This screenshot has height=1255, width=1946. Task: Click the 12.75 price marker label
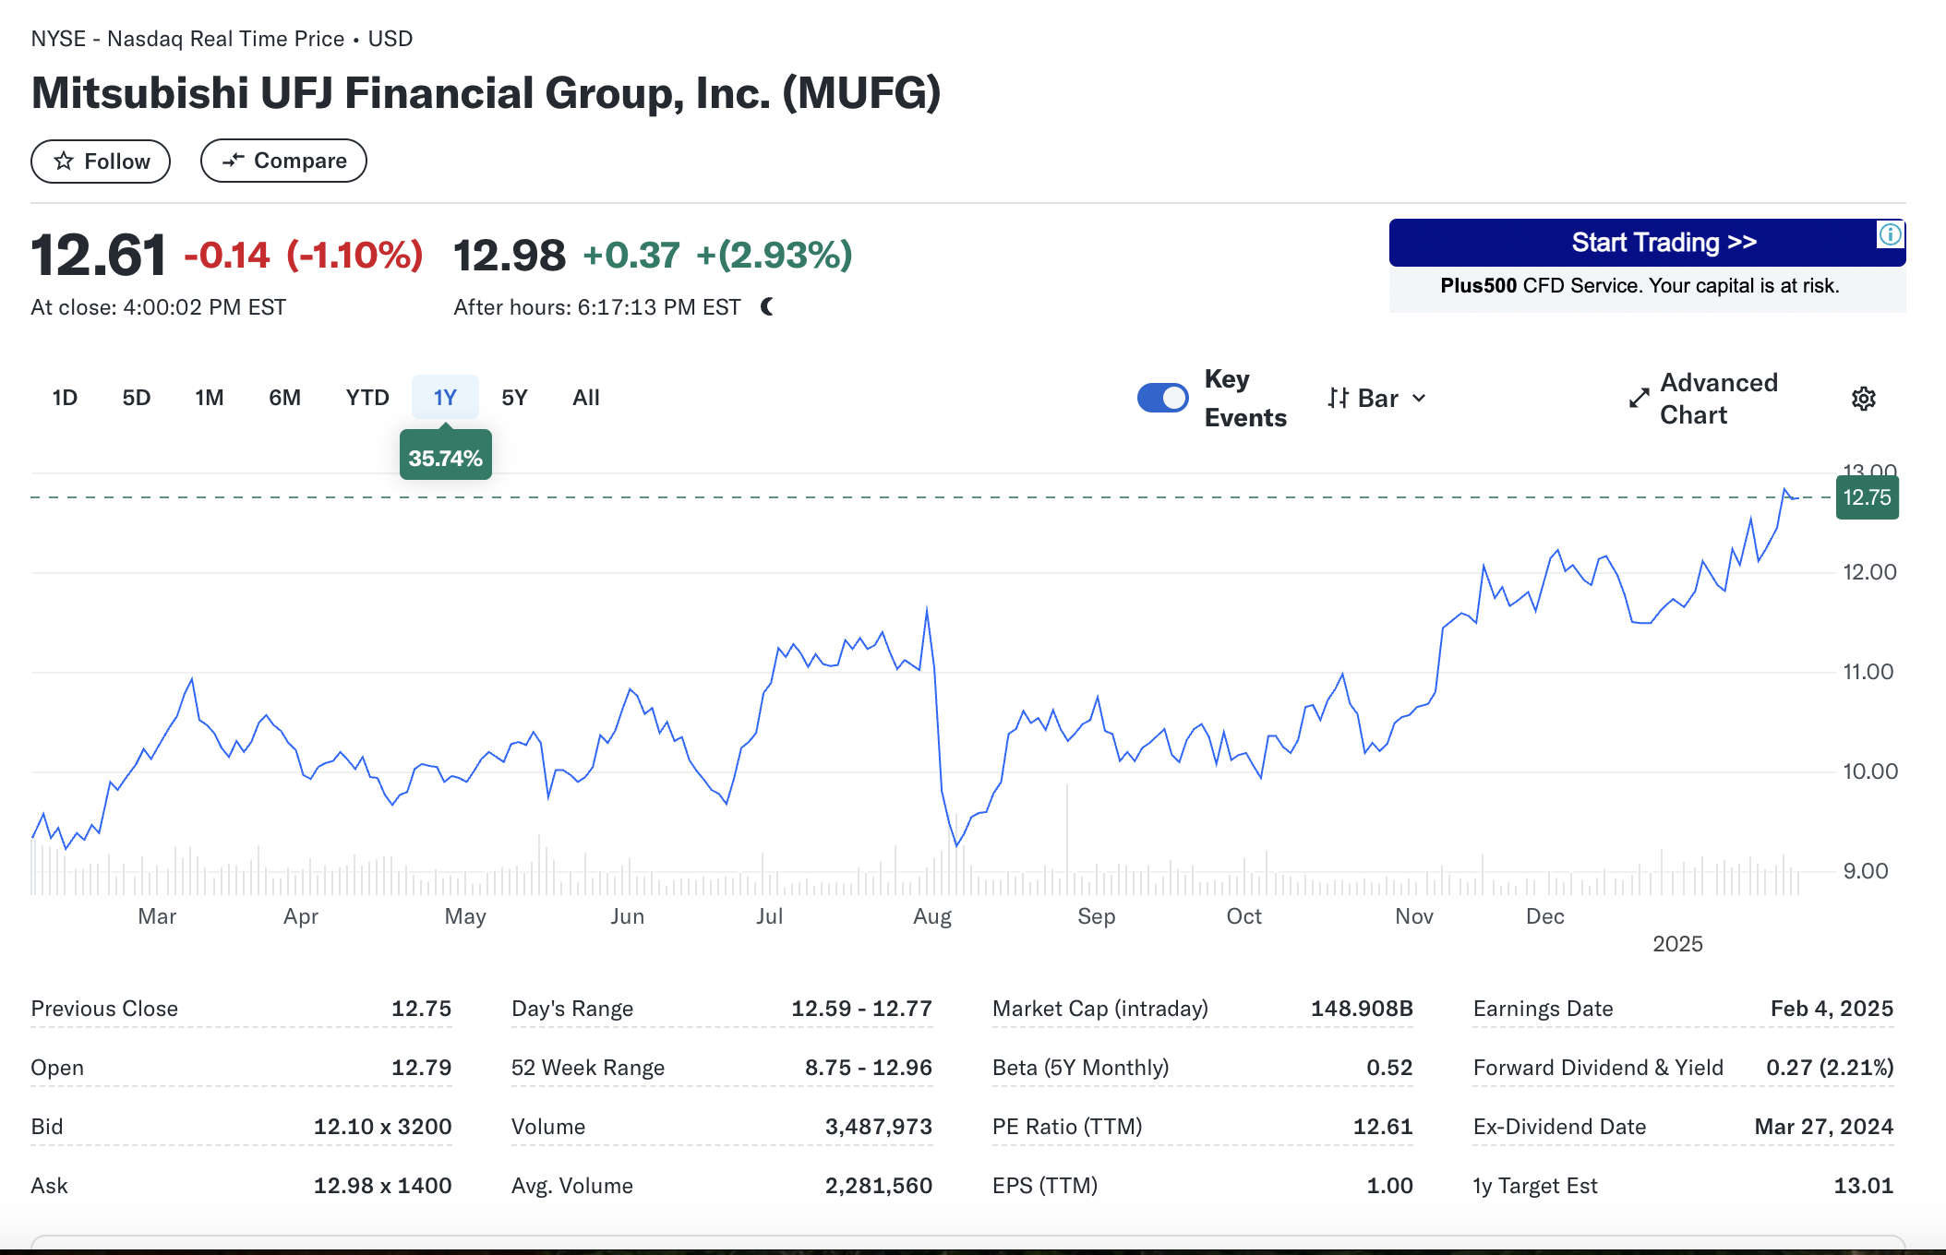(1867, 497)
